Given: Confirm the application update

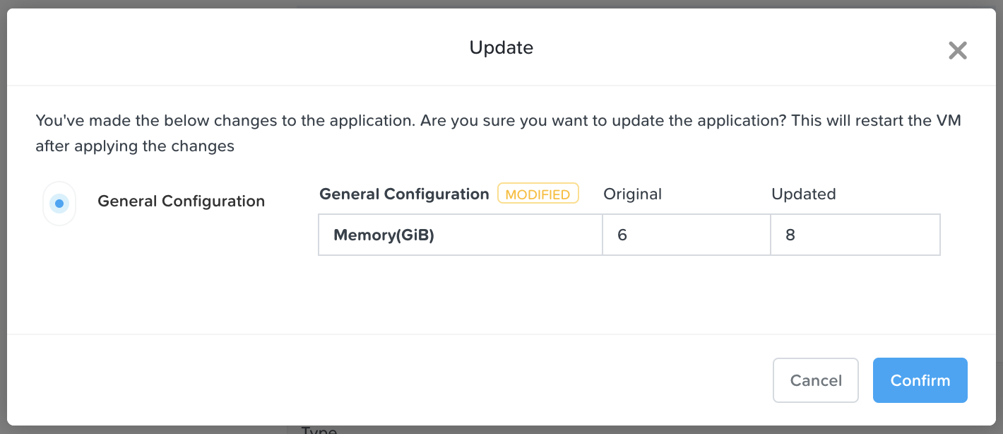Looking at the screenshot, I should tap(920, 380).
